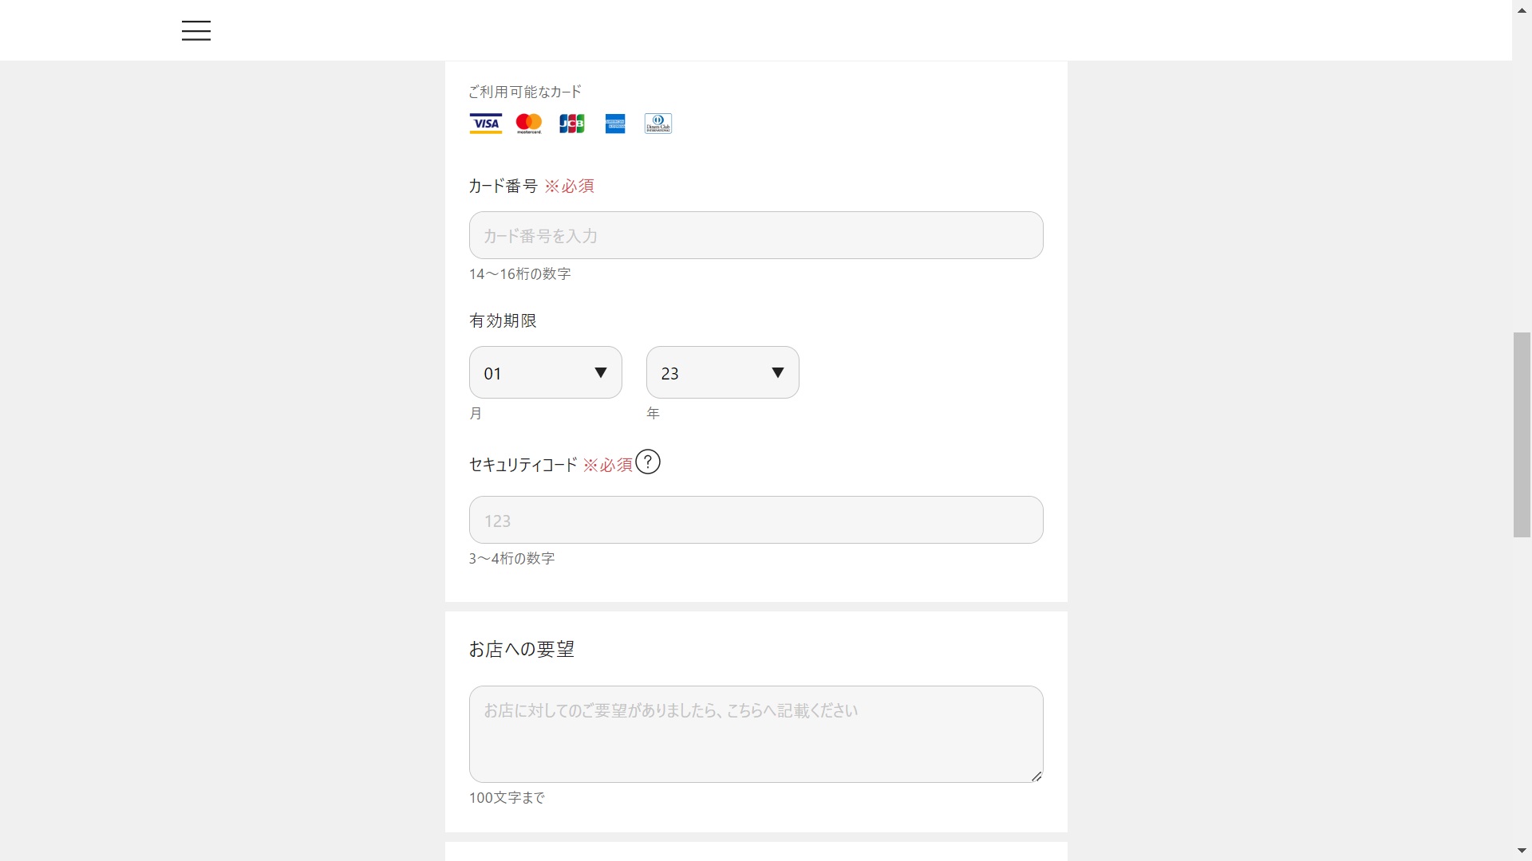Open the security code help icon
The image size is (1532, 861).
tap(648, 462)
